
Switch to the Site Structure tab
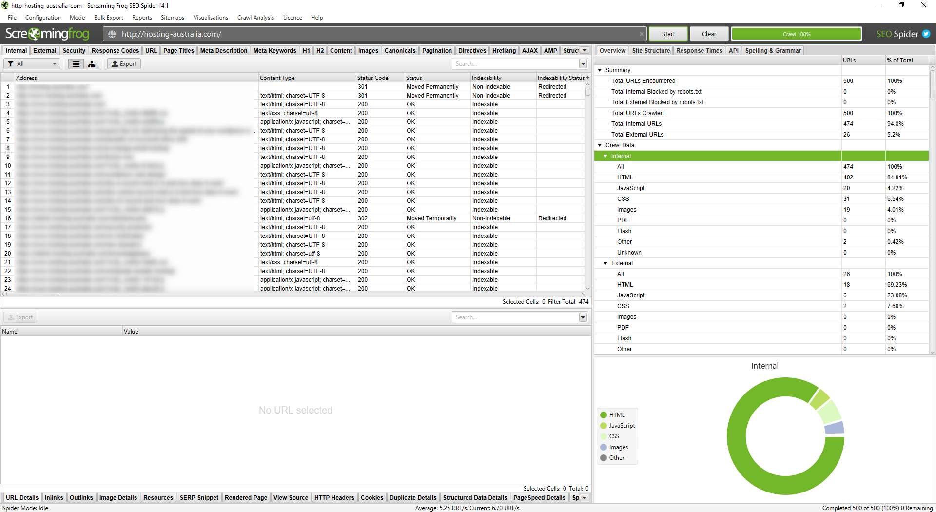click(651, 50)
